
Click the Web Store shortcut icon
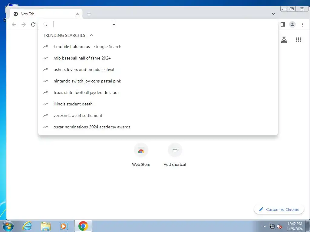[x=141, y=150]
